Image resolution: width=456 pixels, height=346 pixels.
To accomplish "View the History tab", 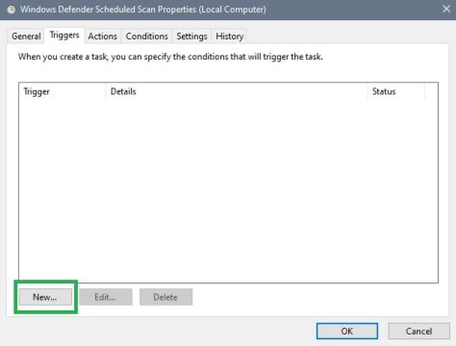I will point(230,37).
